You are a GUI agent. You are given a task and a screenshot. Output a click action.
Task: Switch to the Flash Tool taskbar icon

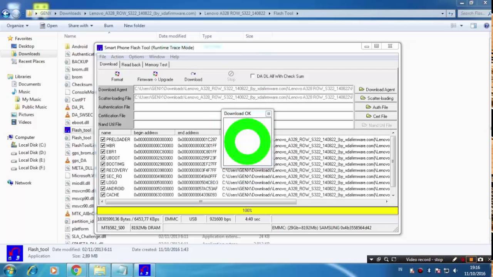coord(144,270)
